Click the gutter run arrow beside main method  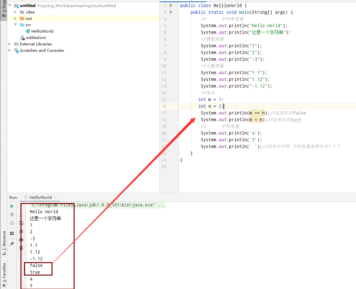click(x=171, y=12)
